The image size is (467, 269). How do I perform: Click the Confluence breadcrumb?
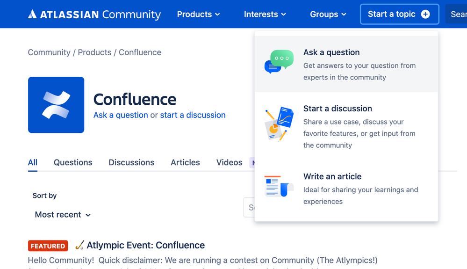click(140, 52)
